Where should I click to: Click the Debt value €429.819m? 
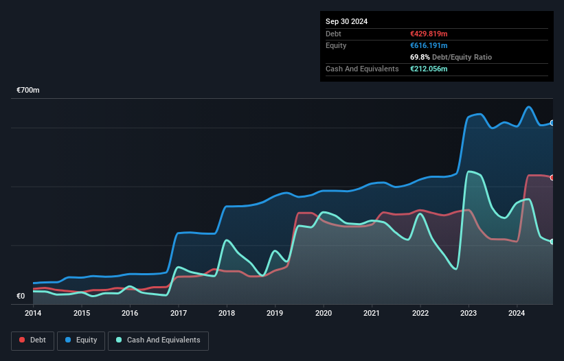[429, 34]
